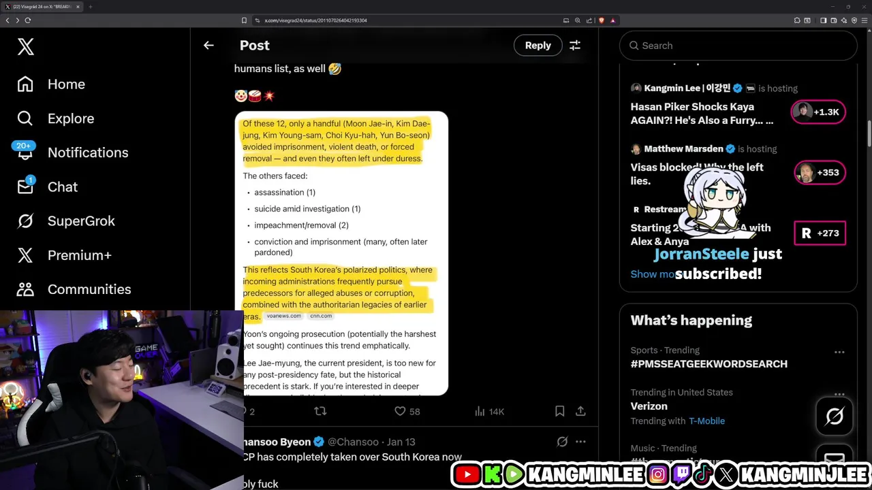Open the Leo AI sparkle icon
The height and width of the screenshot is (490, 872).
point(845,20)
